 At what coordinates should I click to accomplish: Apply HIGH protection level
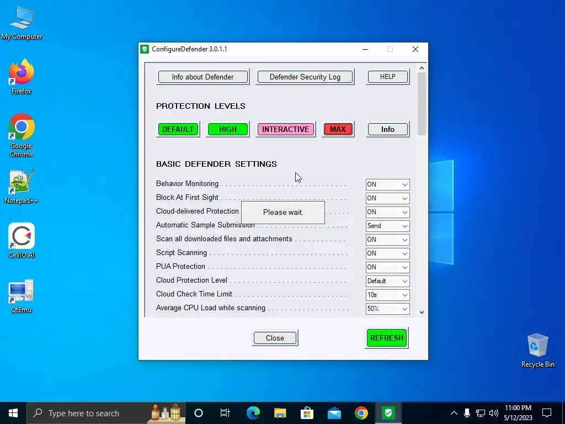(228, 129)
